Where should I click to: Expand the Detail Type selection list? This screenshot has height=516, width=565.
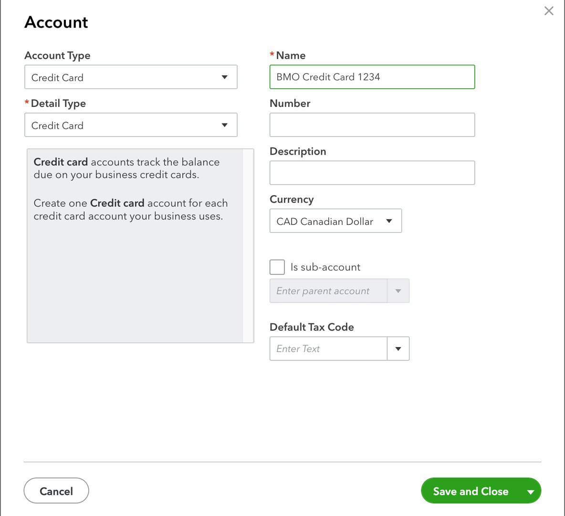tap(131, 125)
